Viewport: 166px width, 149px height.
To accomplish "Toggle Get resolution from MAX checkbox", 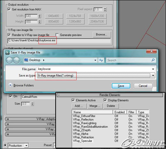I will (9, 9).
